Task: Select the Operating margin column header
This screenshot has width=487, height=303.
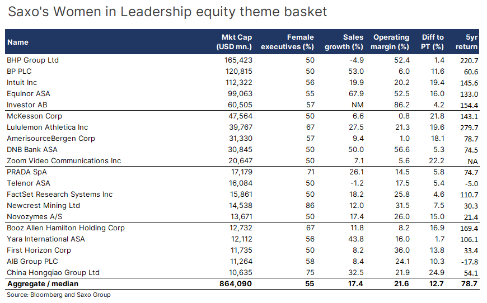Action: pyautogui.click(x=391, y=42)
